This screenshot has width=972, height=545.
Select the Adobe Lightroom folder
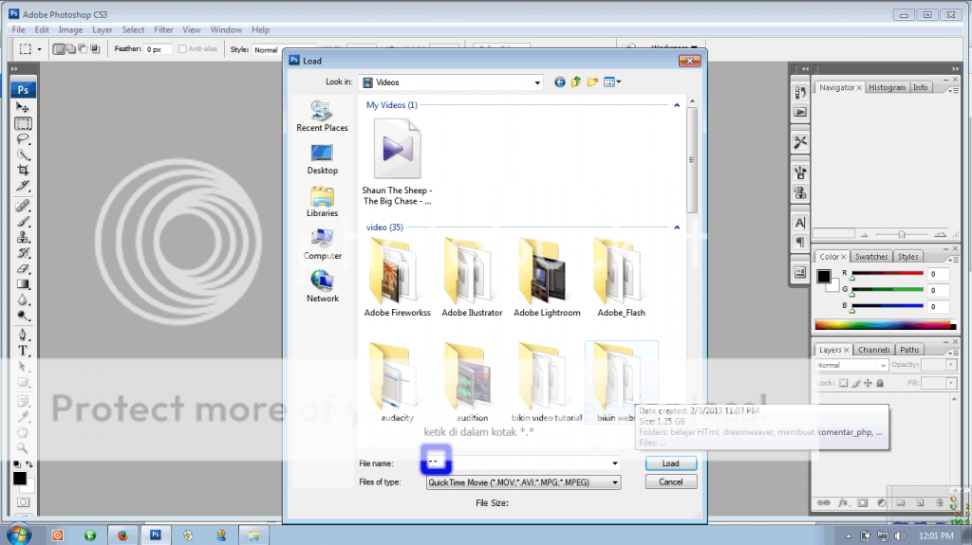[547, 278]
